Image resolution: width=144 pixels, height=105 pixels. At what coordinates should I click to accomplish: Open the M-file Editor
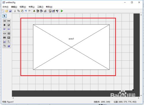(x=50, y=11)
